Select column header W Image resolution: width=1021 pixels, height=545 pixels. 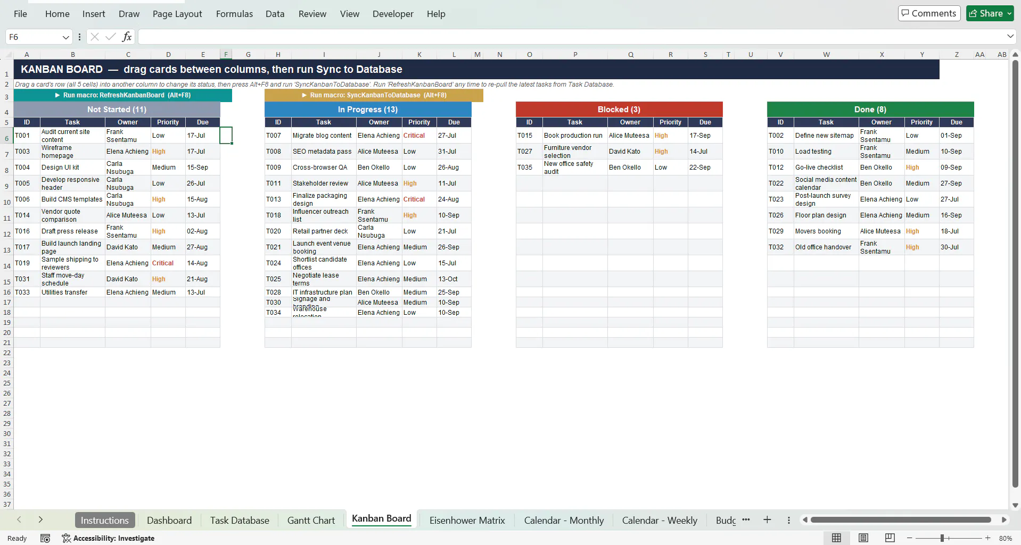[x=826, y=55]
